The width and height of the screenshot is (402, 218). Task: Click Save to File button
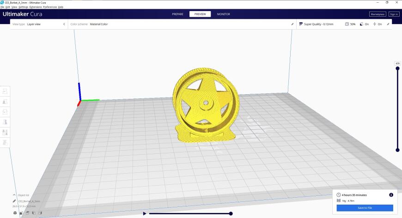point(365,208)
